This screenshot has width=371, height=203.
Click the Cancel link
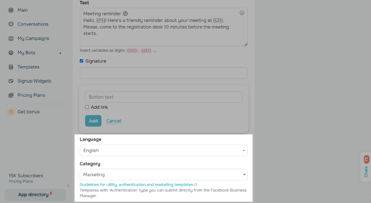point(114,121)
